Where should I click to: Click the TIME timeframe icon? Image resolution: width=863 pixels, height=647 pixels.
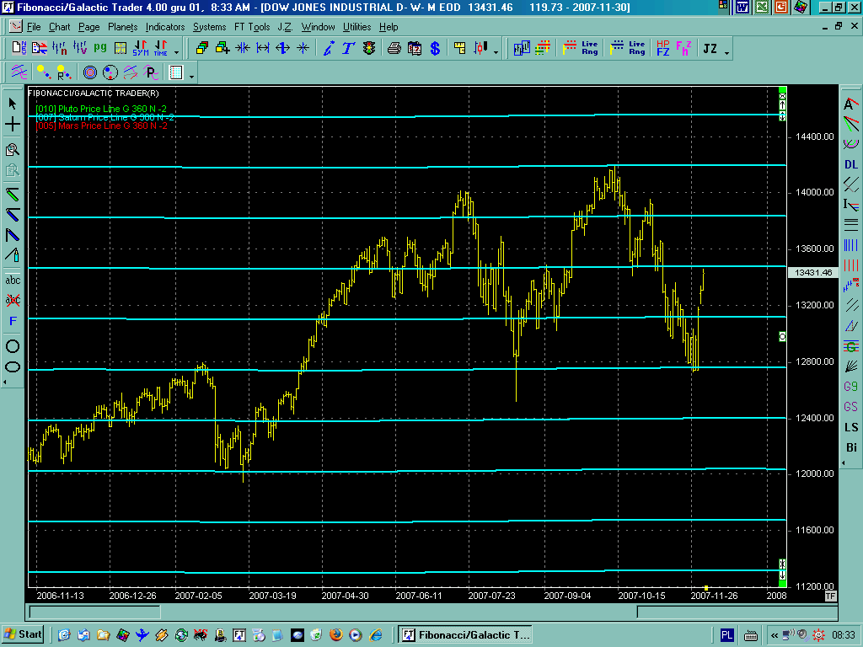(159, 49)
